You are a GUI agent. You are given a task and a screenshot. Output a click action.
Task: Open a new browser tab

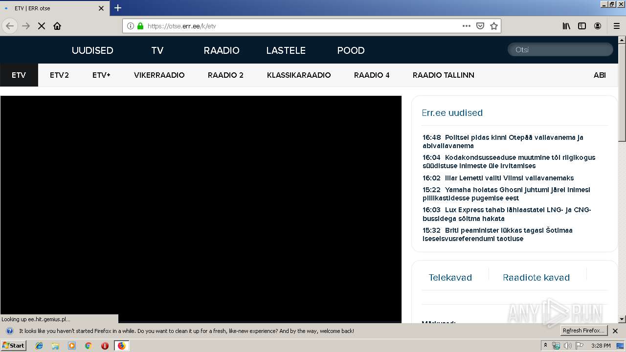click(x=118, y=8)
